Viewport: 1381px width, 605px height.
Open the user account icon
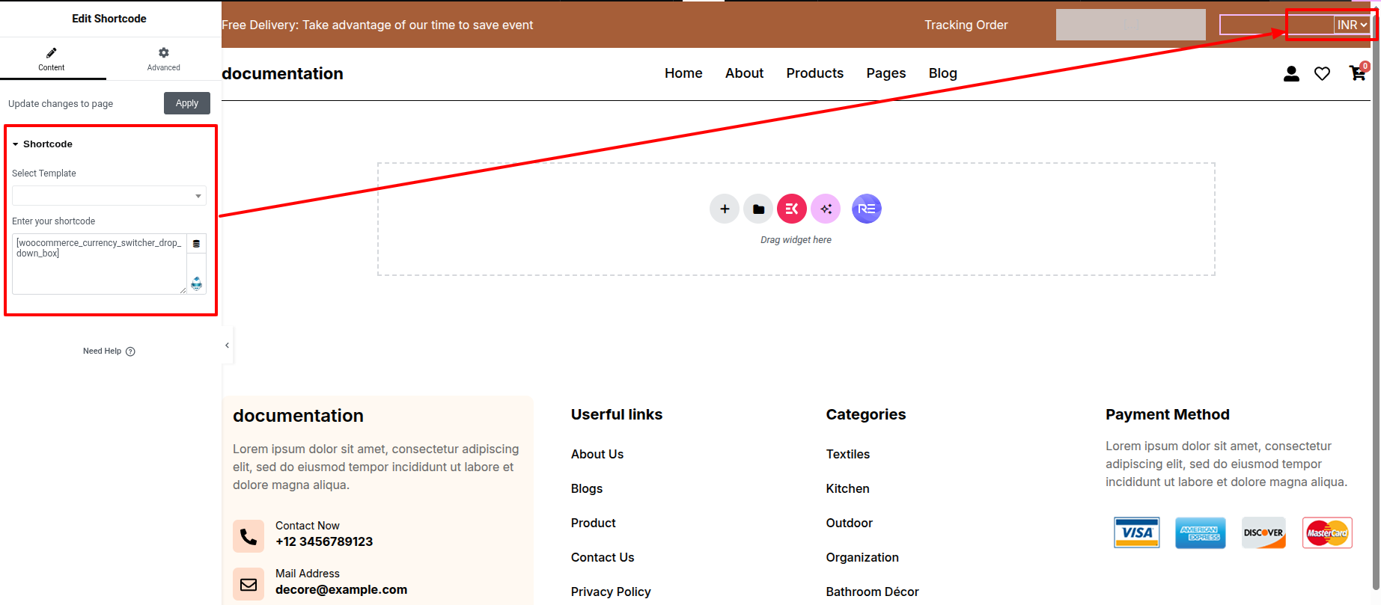1291,73
